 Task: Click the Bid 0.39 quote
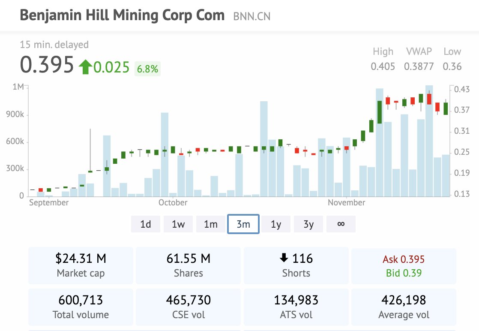point(404,273)
